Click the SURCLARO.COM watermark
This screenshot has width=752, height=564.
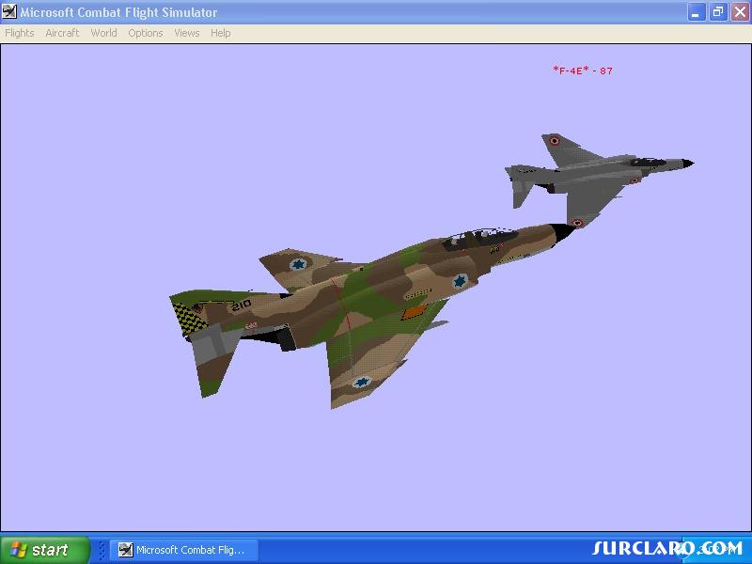pos(667,548)
